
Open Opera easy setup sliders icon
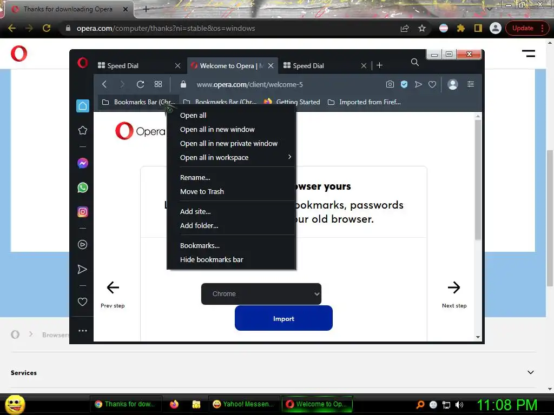[x=471, y=84]
